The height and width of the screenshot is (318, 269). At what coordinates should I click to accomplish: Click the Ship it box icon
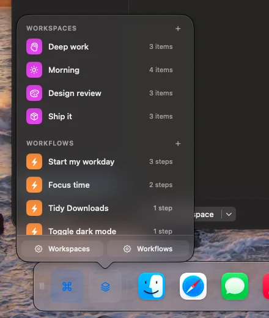pos(34,116)
